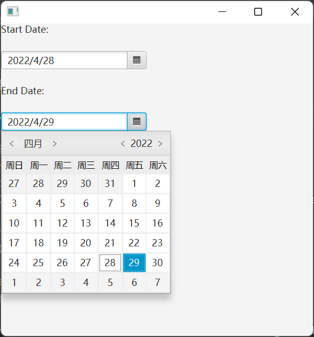This screenshot has width=314, height=337.
Task: Pick April 24 in the calendar
Action: (x=14, y=263)
